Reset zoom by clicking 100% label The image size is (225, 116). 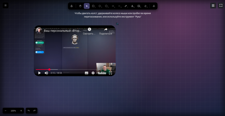(x=13, y=111)
